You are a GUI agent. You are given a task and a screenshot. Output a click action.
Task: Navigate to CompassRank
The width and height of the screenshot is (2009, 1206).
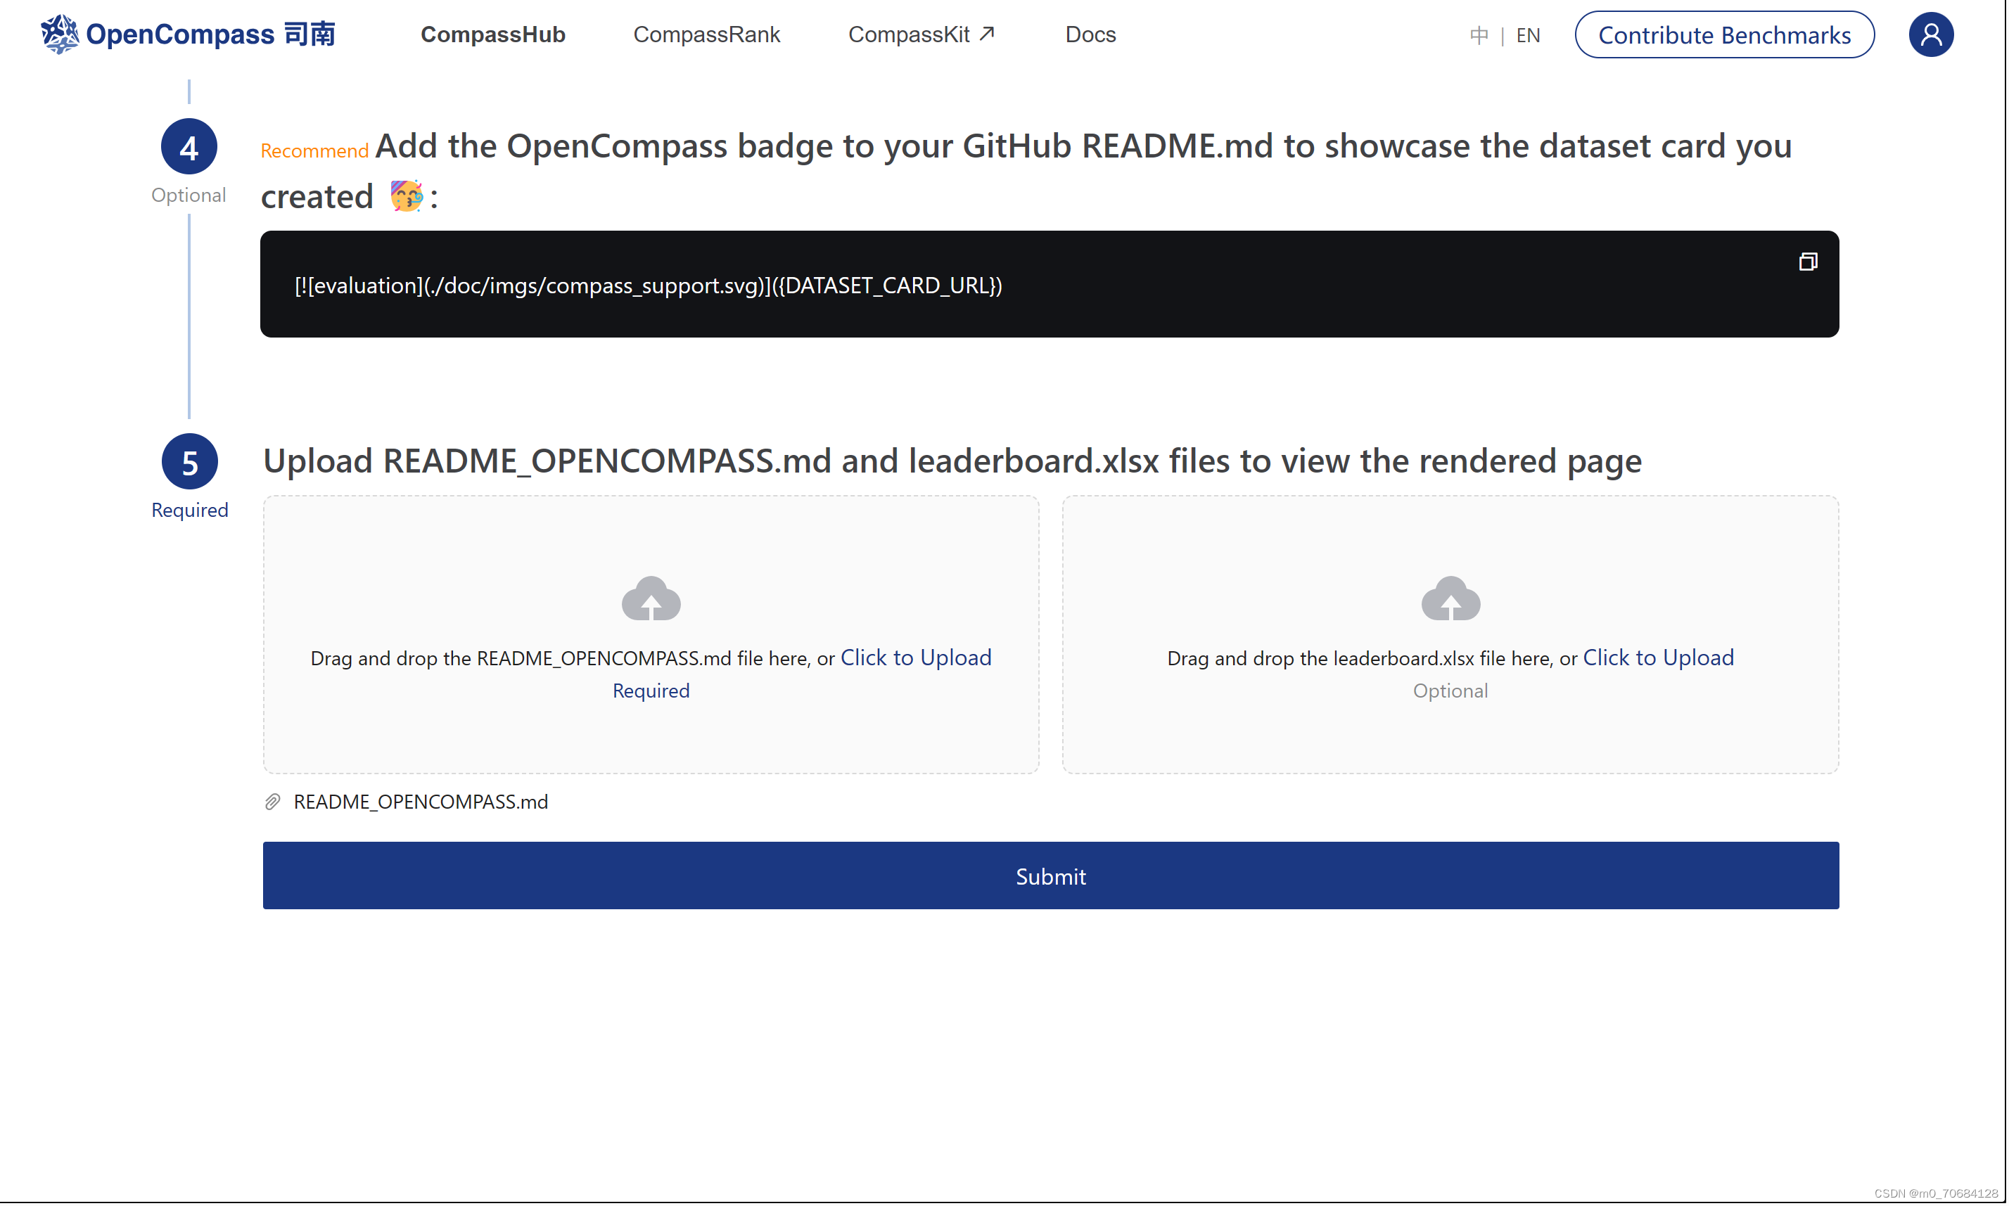(706, 34)
